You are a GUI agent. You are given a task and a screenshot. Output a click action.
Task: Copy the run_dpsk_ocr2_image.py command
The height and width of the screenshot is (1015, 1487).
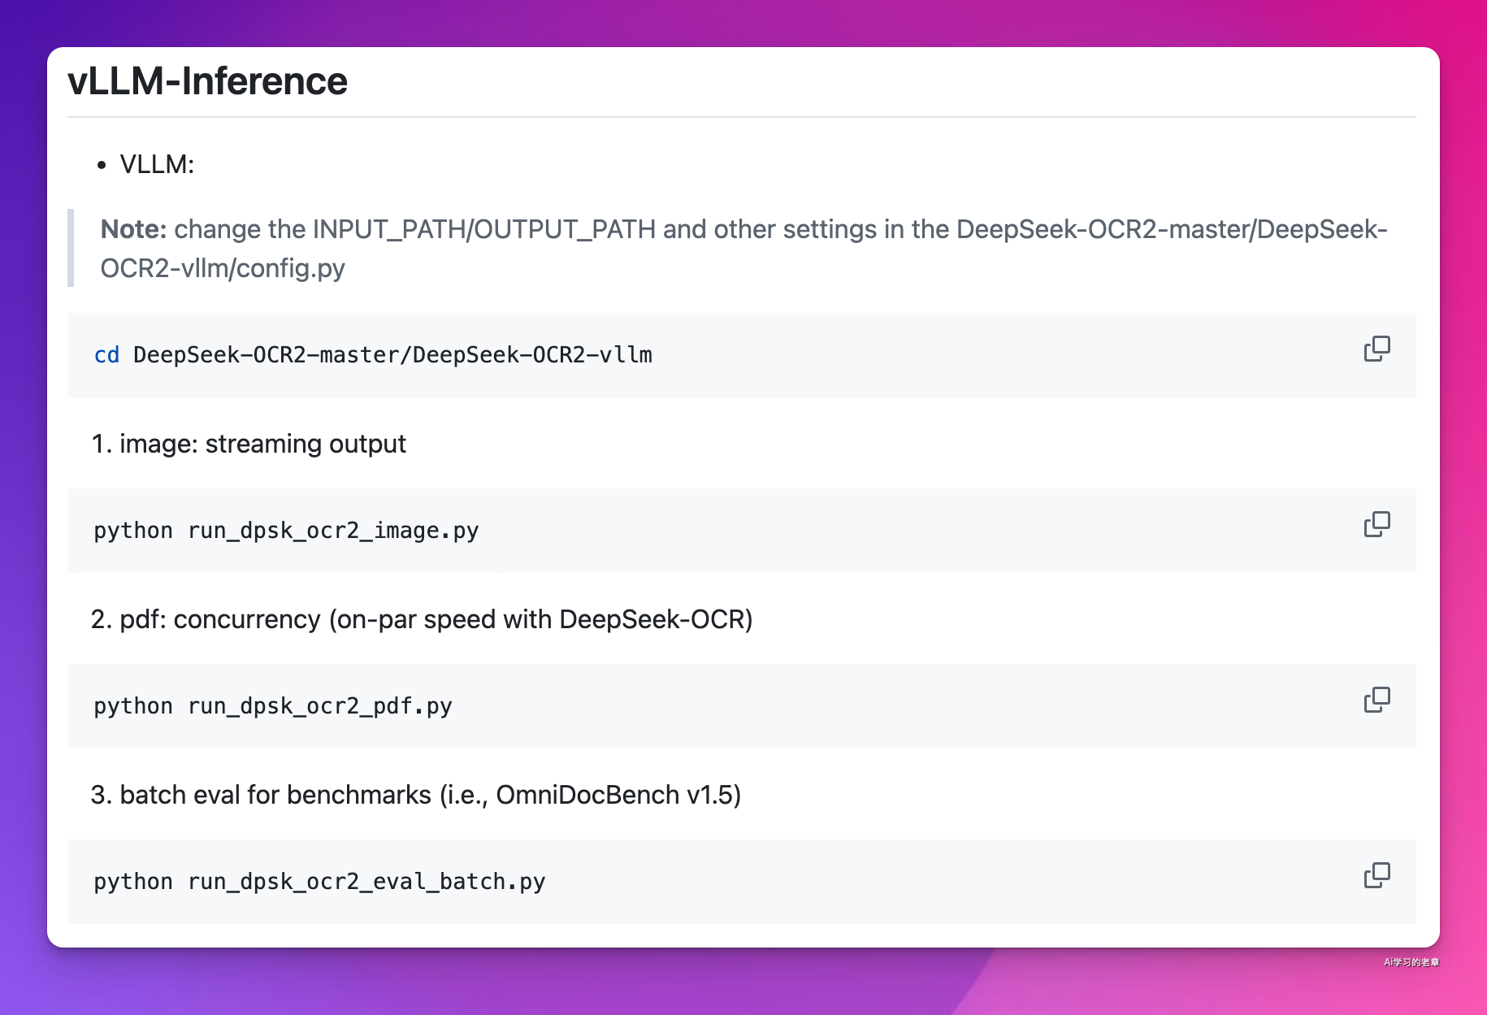click(x=1376, y=524)
